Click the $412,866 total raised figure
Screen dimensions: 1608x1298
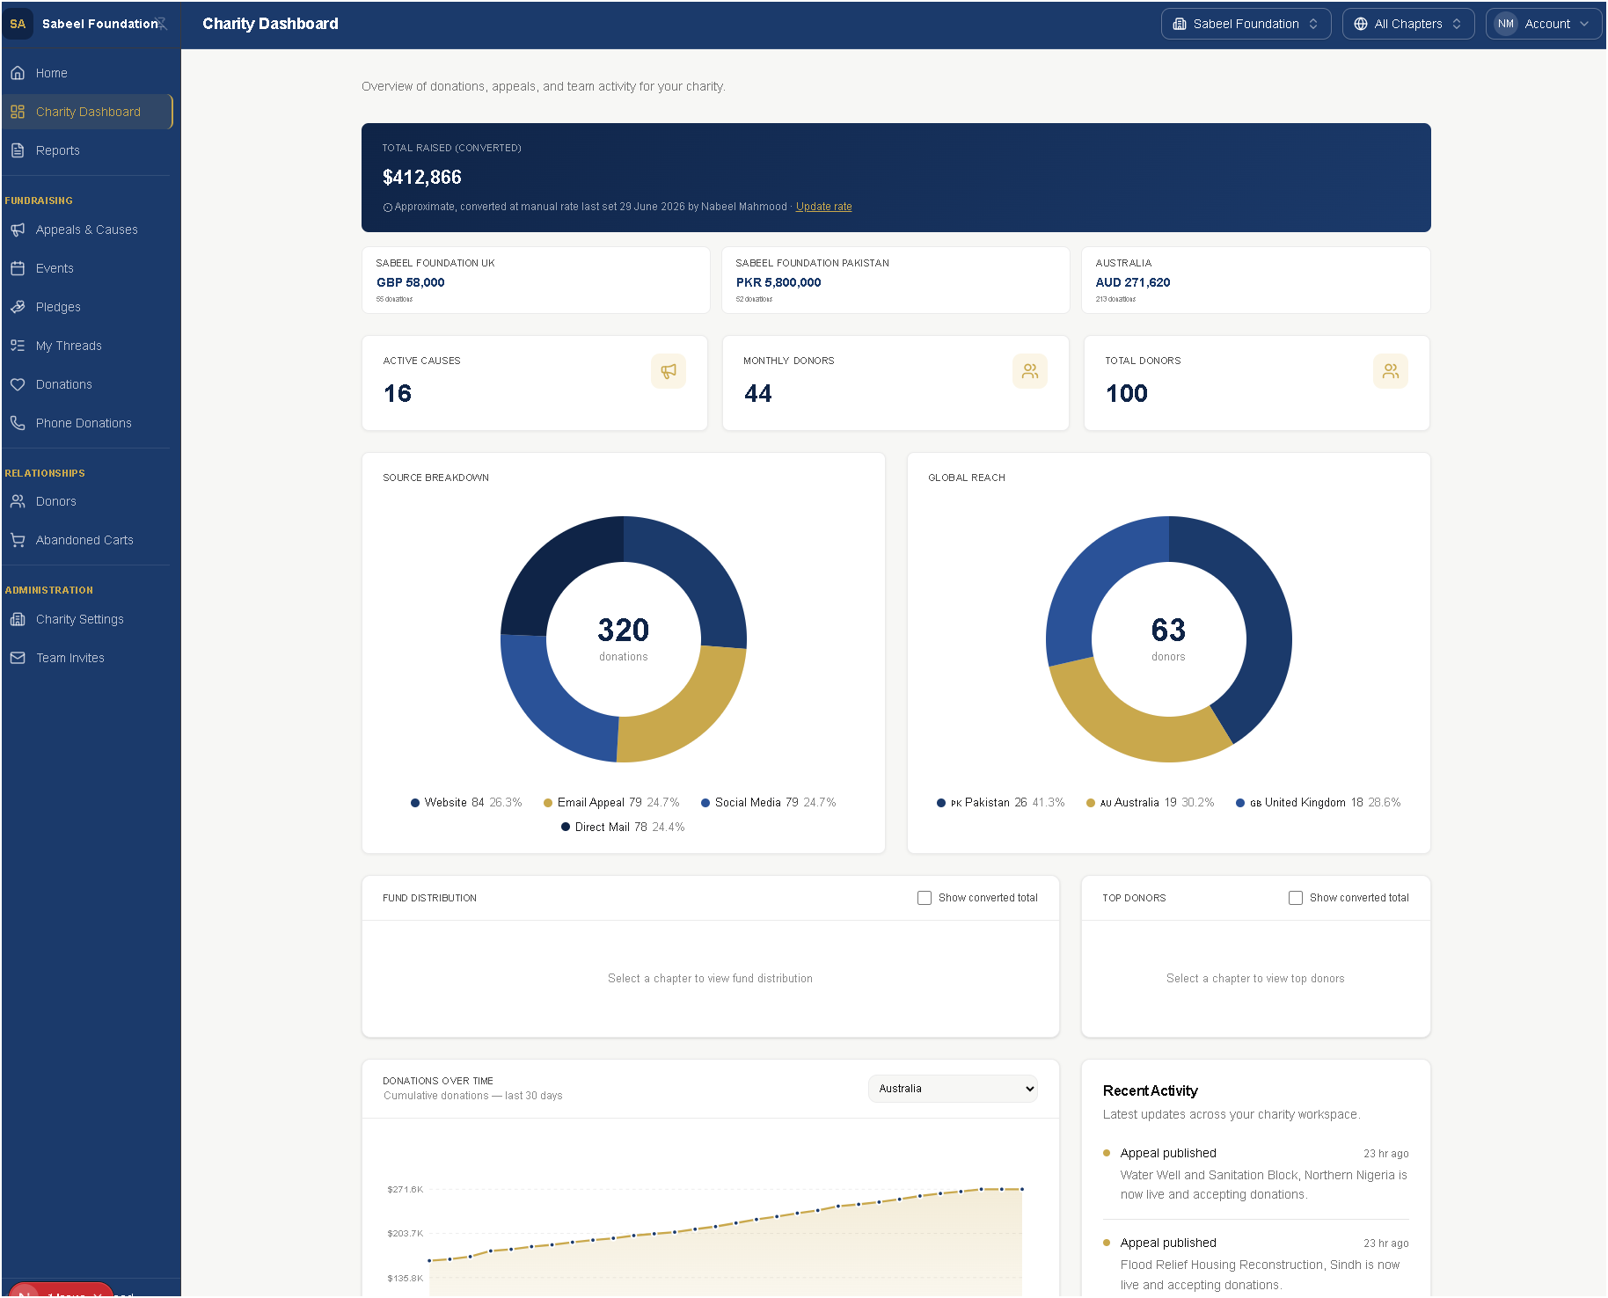coord(422,178)
